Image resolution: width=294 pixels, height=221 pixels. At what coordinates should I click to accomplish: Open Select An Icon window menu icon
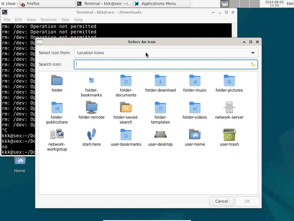[40, 42]
